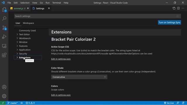Open the Run menu
Screen dimensions: 187x105
pyautogui.click(x=47, y=3)
